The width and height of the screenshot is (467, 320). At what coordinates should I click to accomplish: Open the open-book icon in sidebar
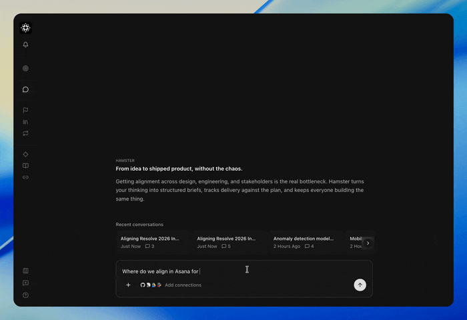(x=25, y=166)
